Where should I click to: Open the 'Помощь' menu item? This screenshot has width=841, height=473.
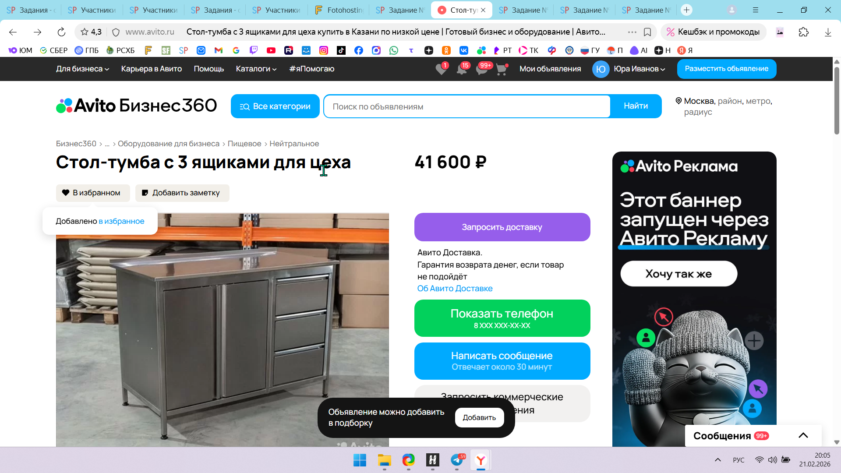[x=209, y=69]
